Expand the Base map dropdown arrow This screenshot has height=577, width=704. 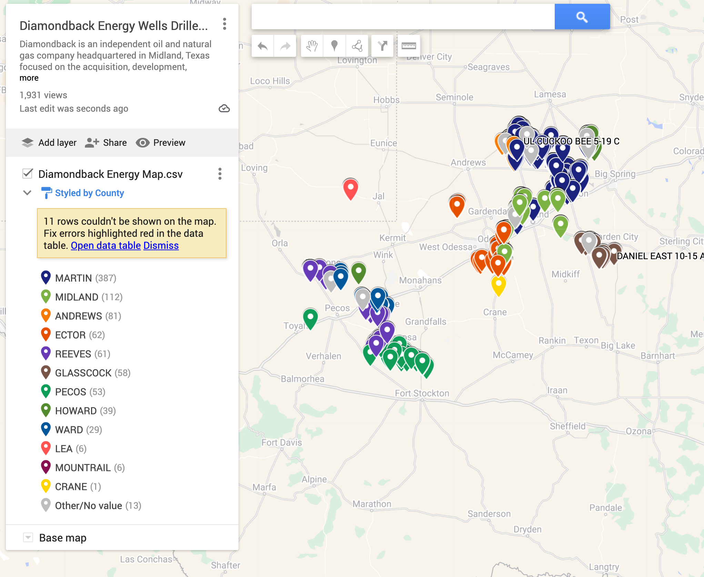click(x=28, y=537)
